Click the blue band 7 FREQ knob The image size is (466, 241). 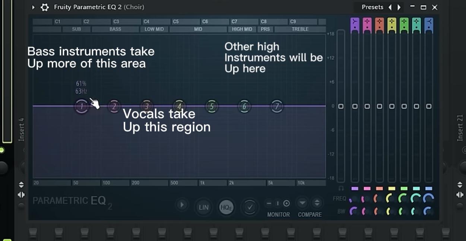pos(429,199)
